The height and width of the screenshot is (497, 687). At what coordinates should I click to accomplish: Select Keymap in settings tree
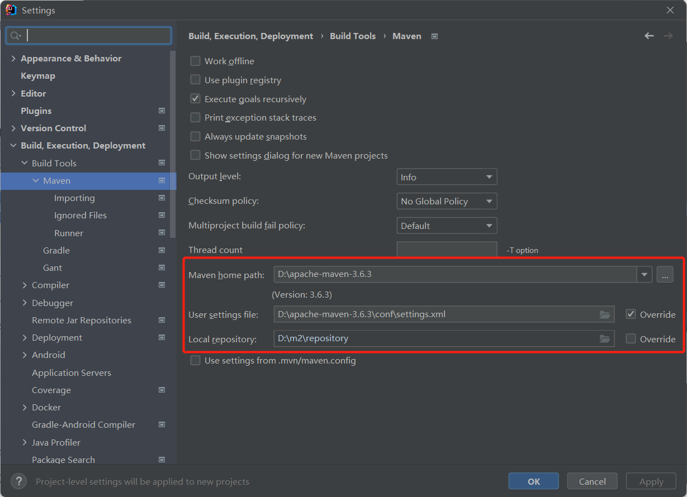click(x=38, y=75)
